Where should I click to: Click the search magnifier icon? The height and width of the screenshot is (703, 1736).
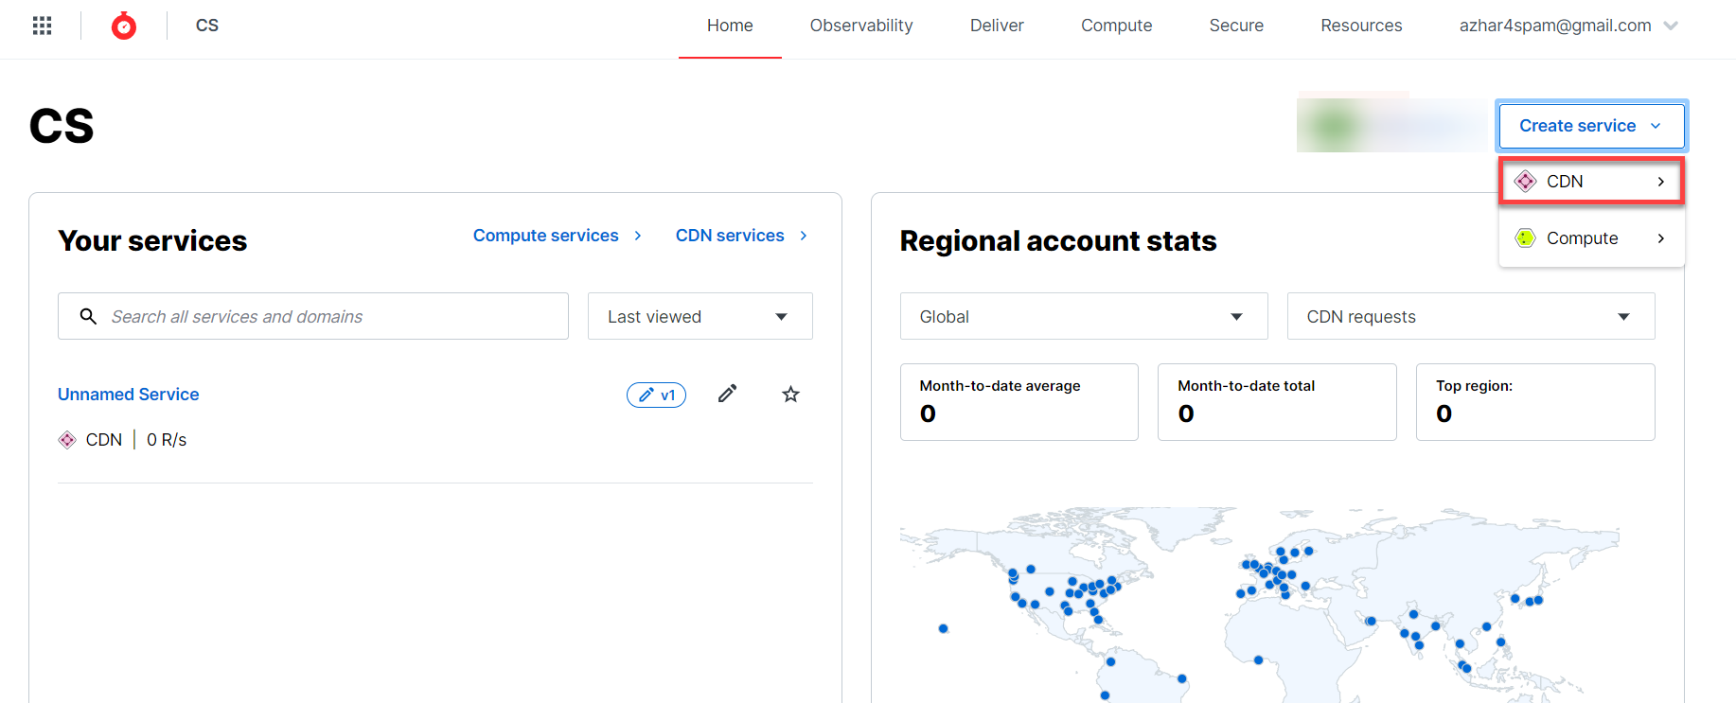[x=88, y=316]
